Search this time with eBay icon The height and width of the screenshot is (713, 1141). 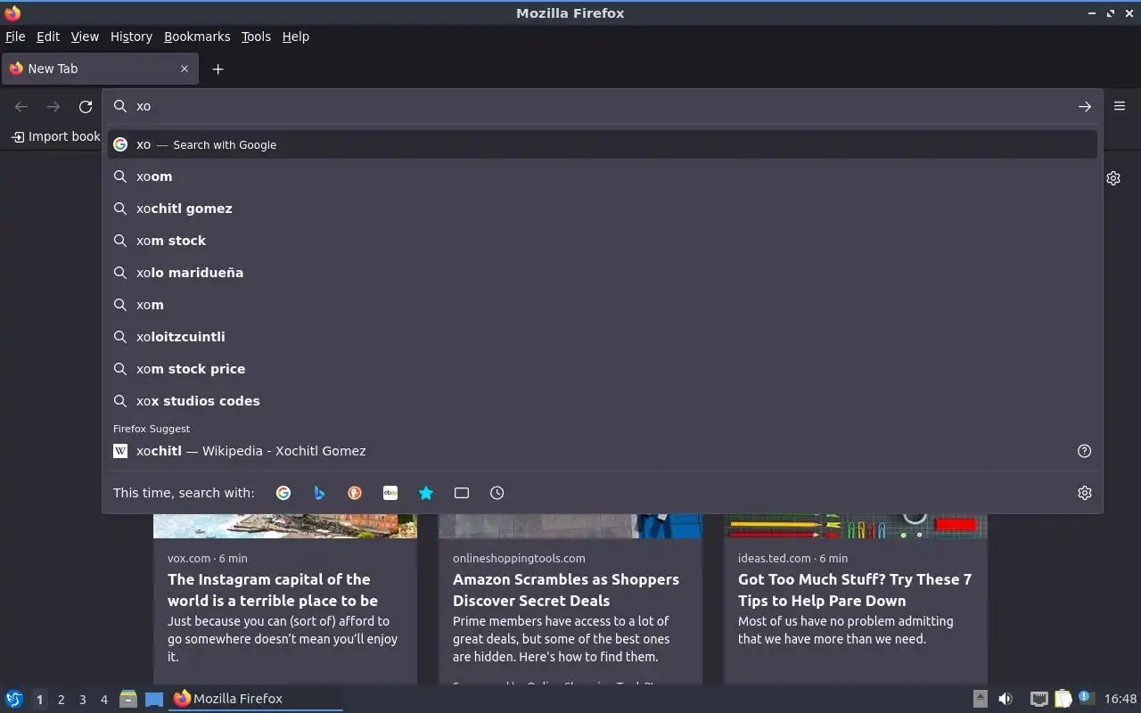pos(390,493)
